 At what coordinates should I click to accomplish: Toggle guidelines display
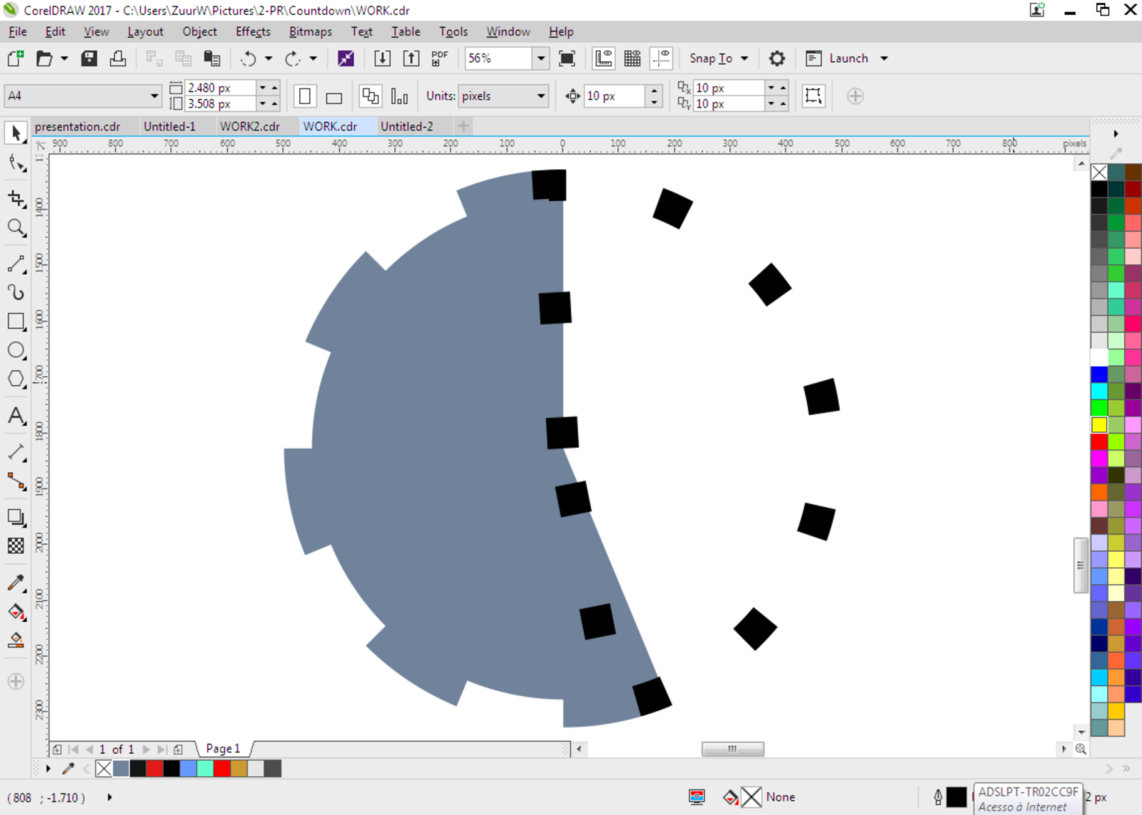[662, 58]
